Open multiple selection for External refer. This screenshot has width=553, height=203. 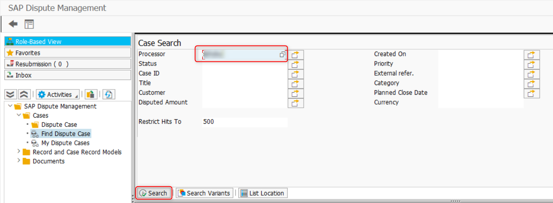pos(531,74)
